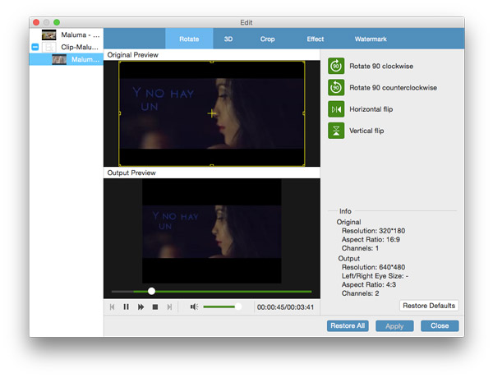Open the 3D tab
The height and width of the screenshot is (378, 493).
tap(228, 39)
